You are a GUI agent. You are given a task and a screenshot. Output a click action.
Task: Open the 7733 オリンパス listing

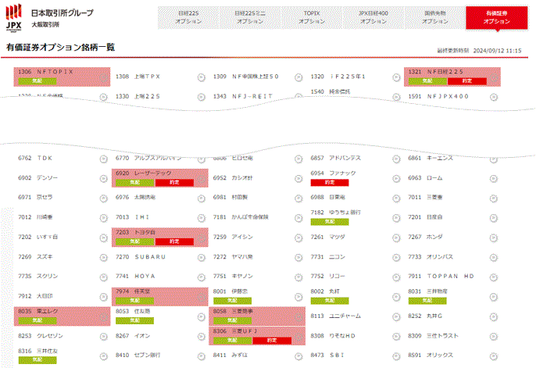pyautogui.click(x=431, y=257)
